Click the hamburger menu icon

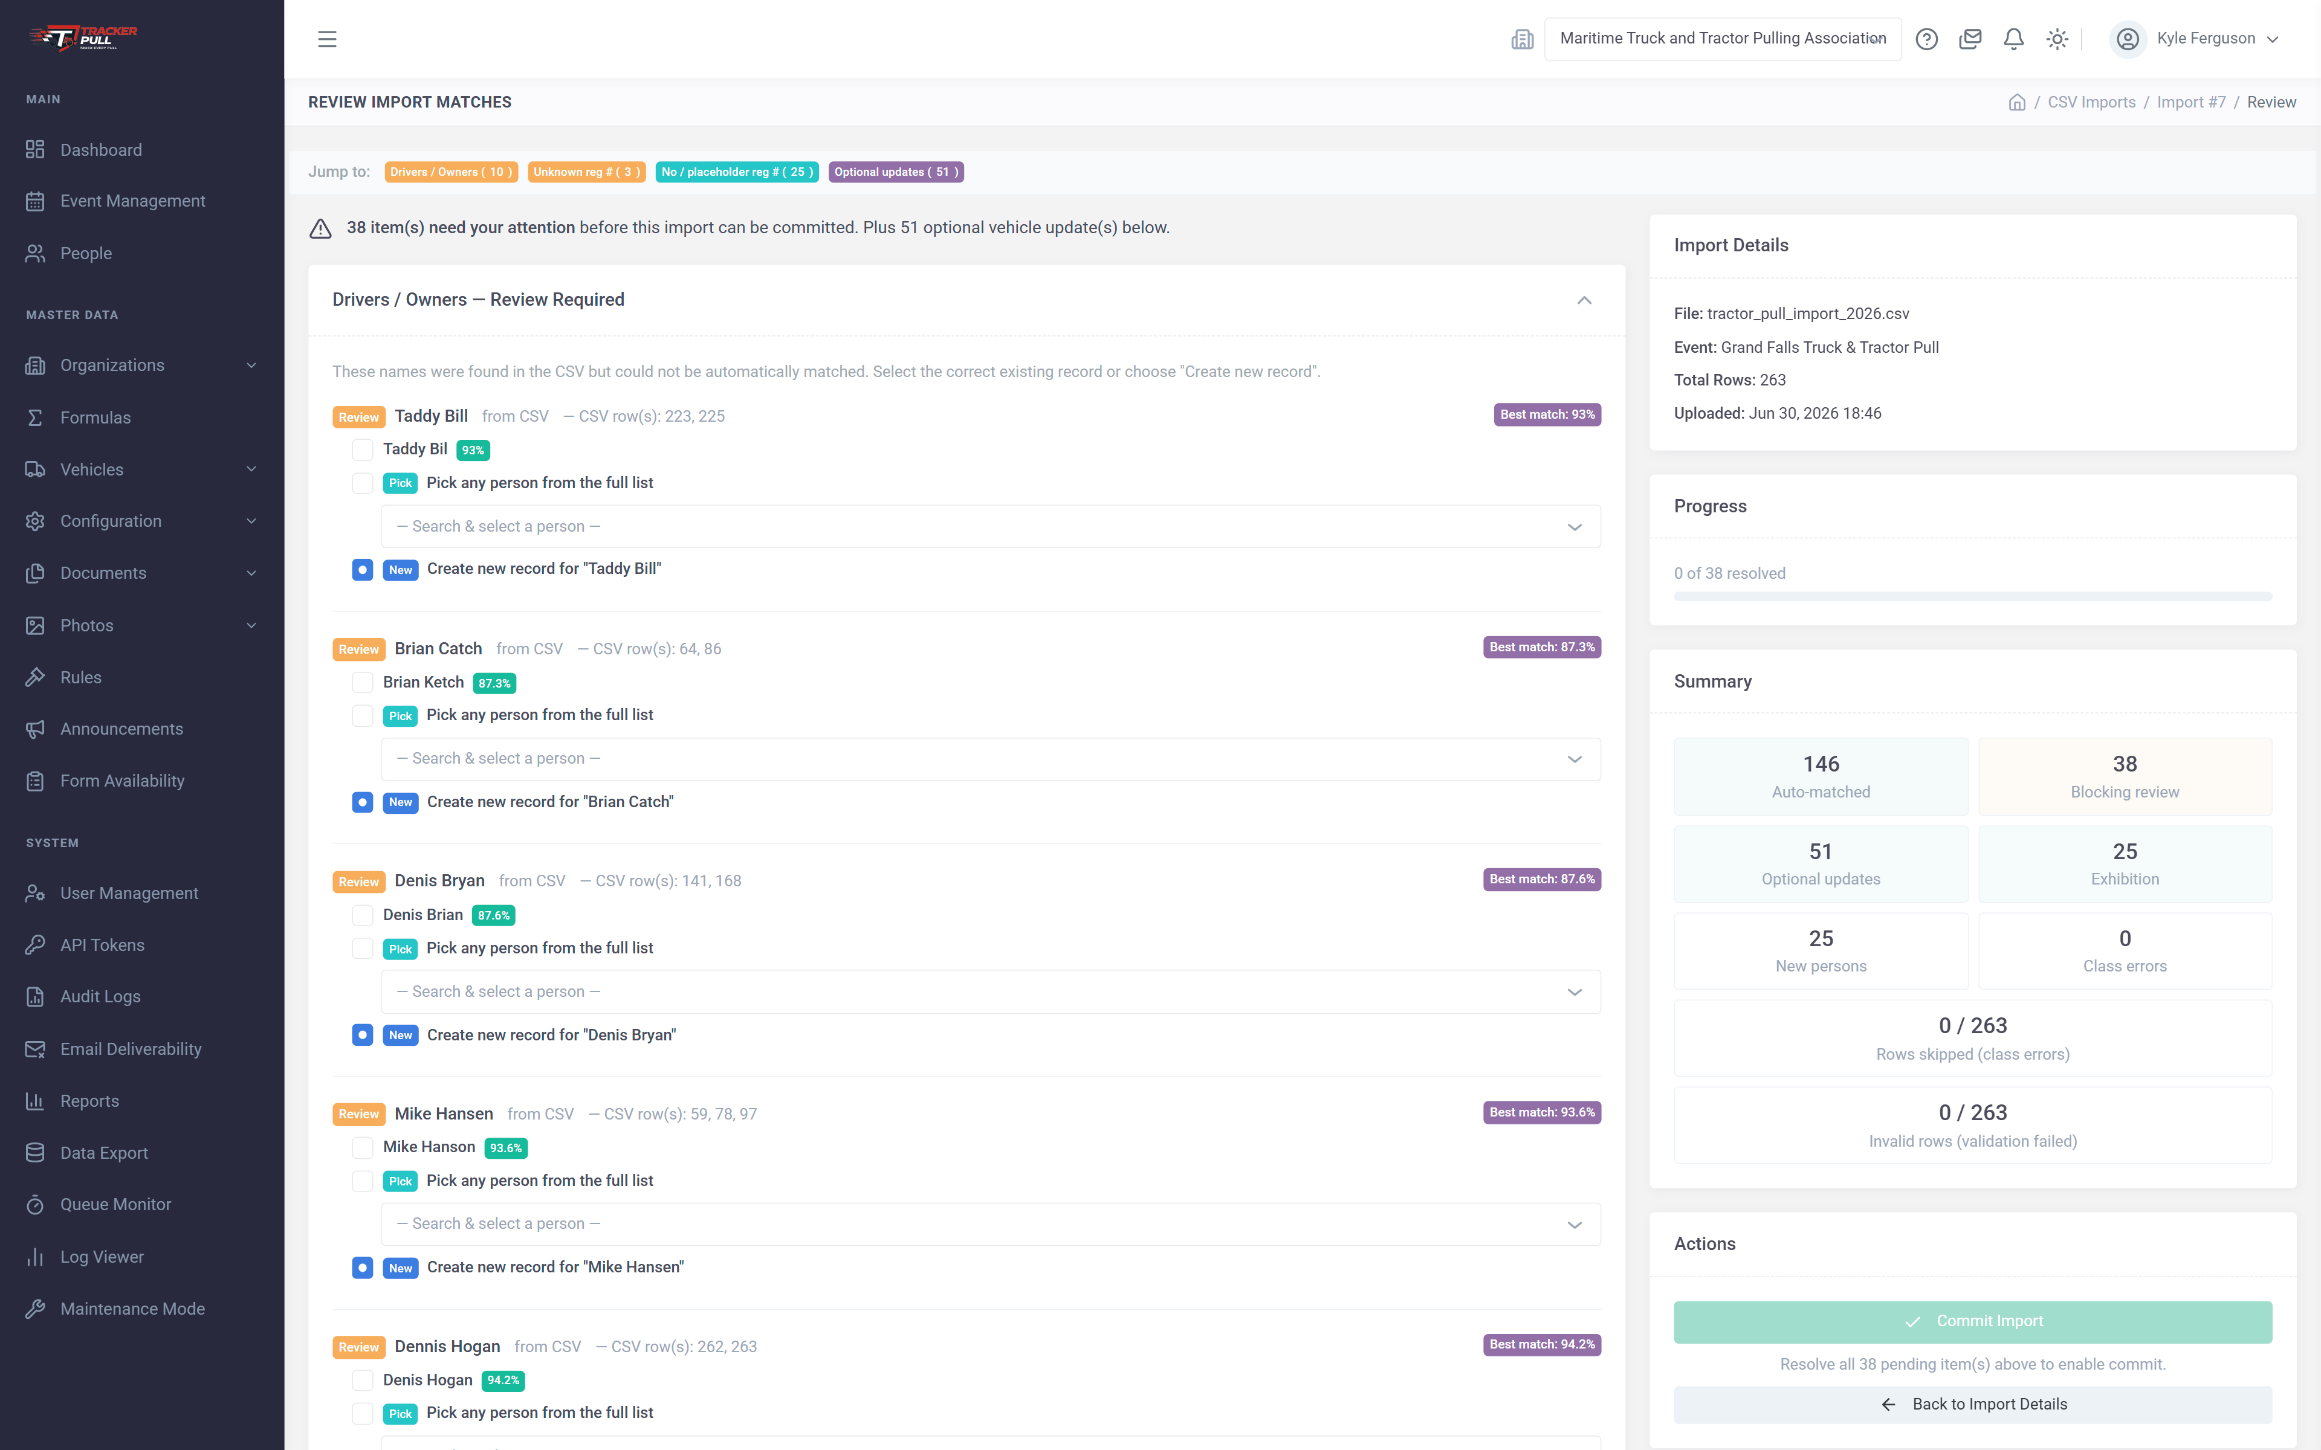(327, 39)
